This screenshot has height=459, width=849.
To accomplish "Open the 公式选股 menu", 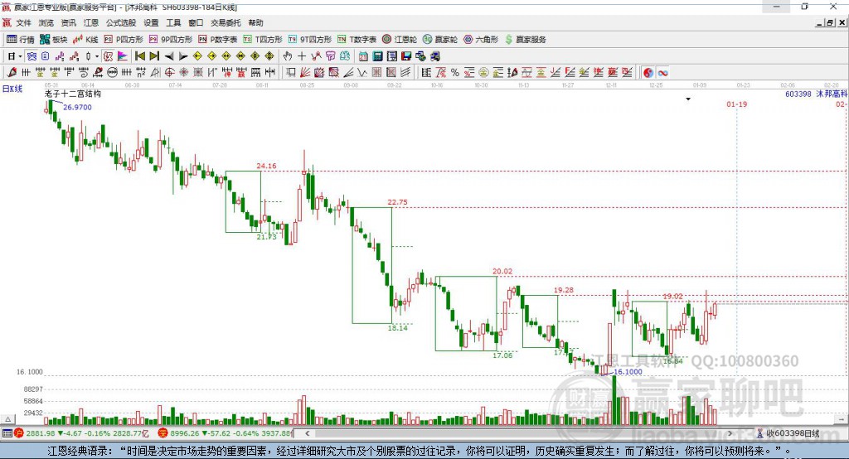I will [x=121, y=22].
